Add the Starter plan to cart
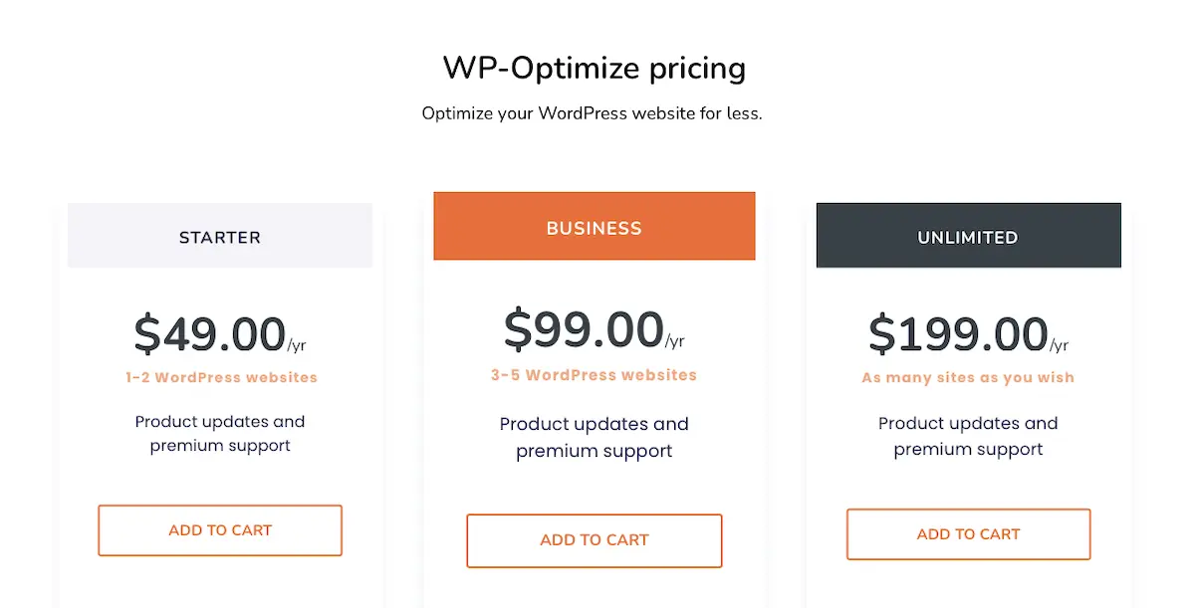Screen dimensions: 1195x608 pyautogui.click(x=220, y=530)
